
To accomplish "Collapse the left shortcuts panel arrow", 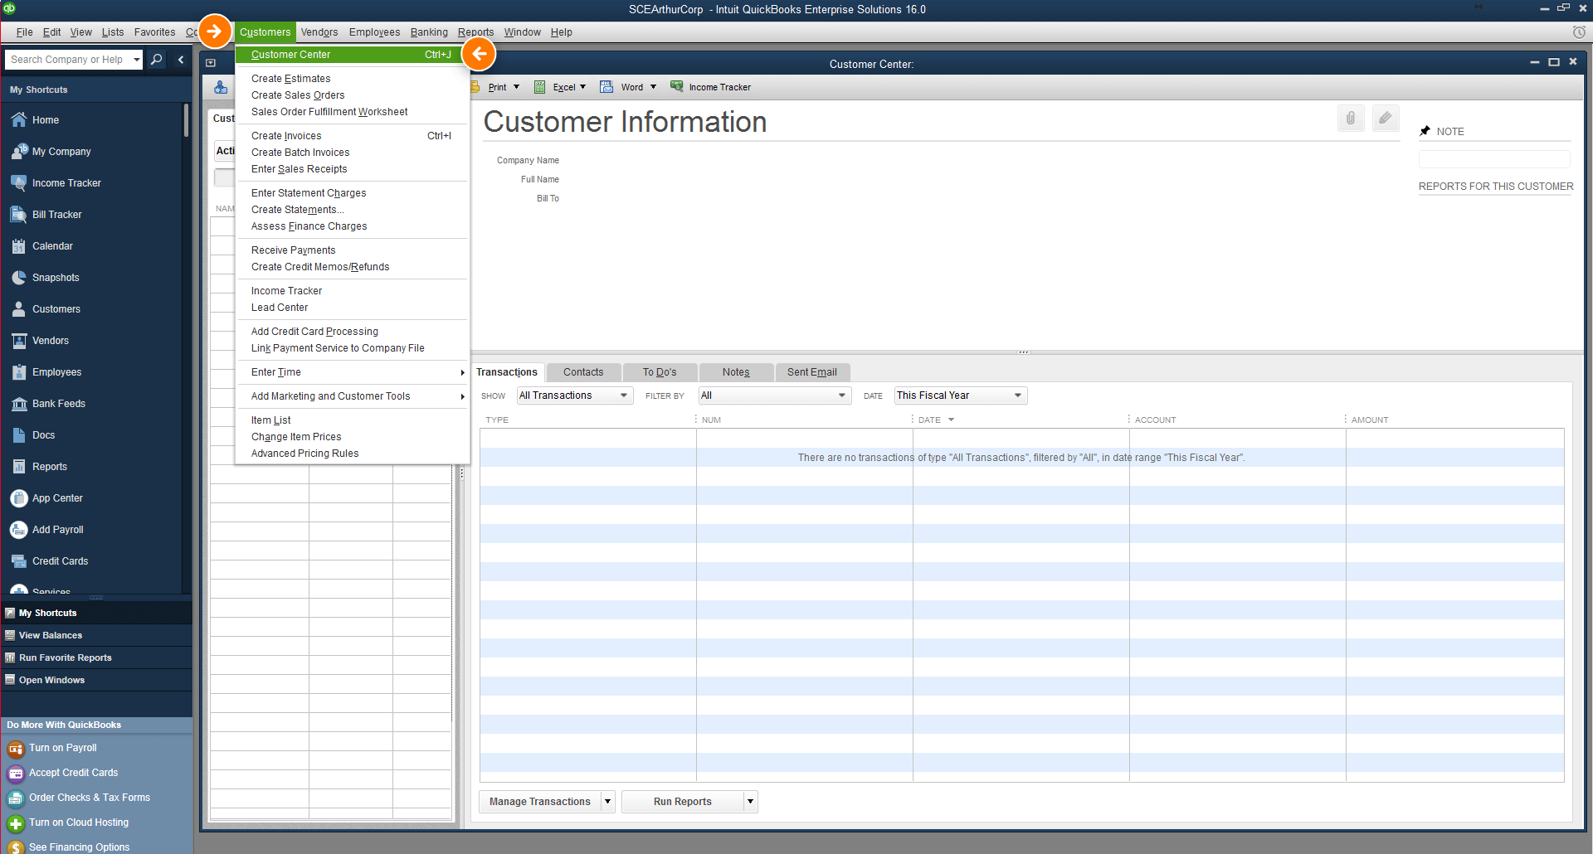I will click(x=181, y=60).
